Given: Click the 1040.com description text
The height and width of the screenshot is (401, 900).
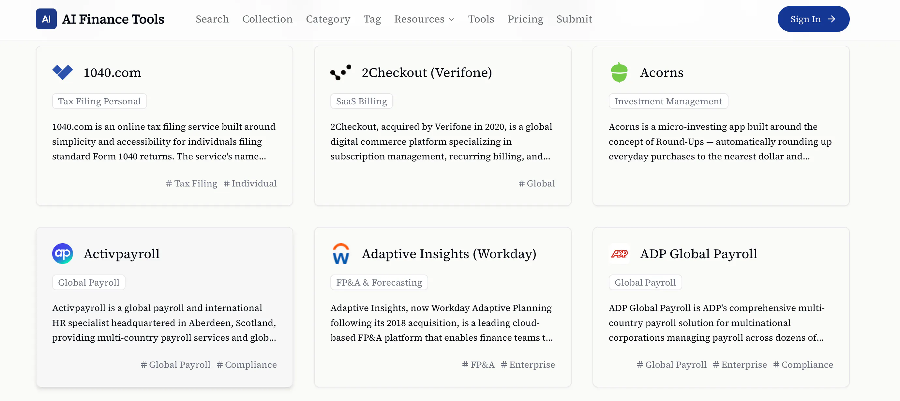Looking at the screenshot, I should click(164, 141).
